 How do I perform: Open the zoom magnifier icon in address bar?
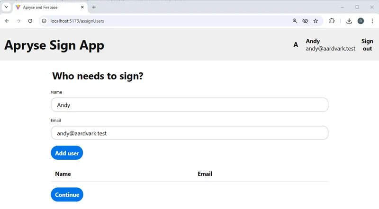tap(295, 21)
